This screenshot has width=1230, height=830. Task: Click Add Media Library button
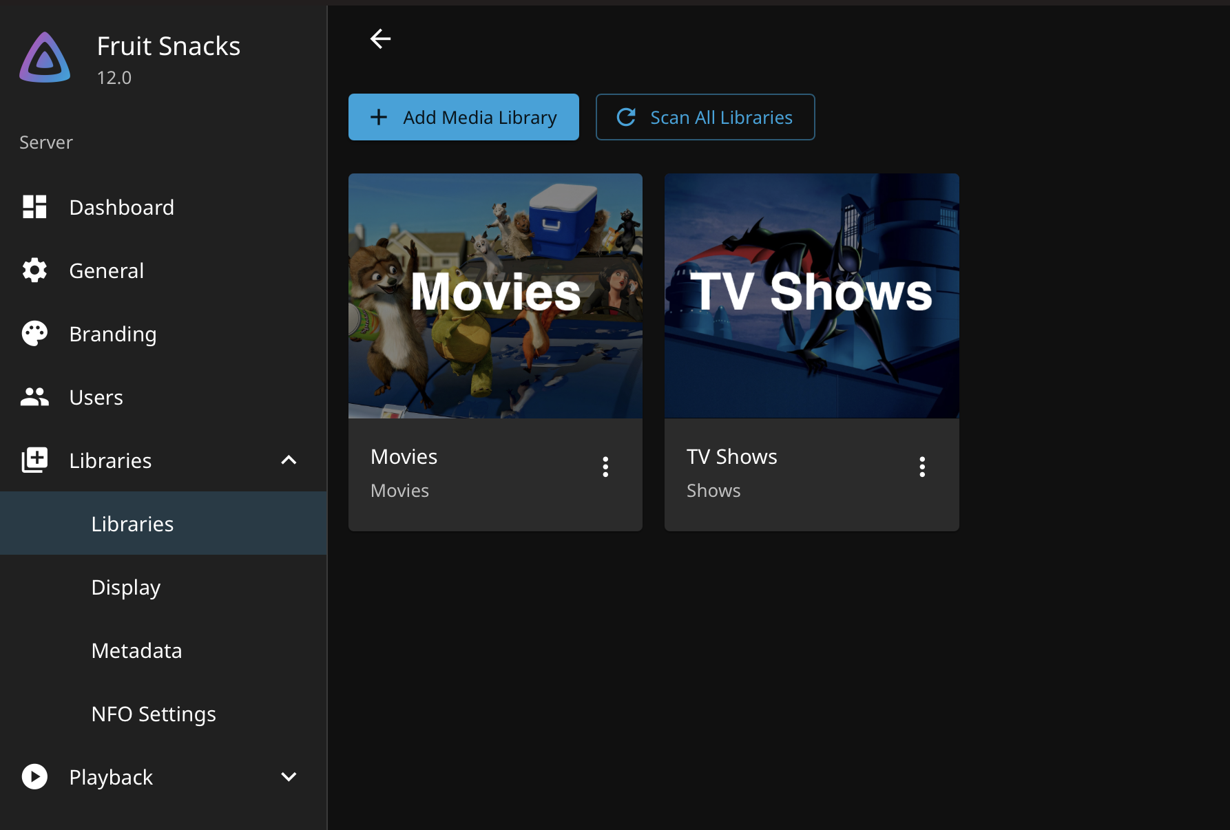click(463, 117)
